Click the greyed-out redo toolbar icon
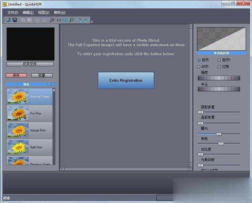252x203 pixels. 44,20
